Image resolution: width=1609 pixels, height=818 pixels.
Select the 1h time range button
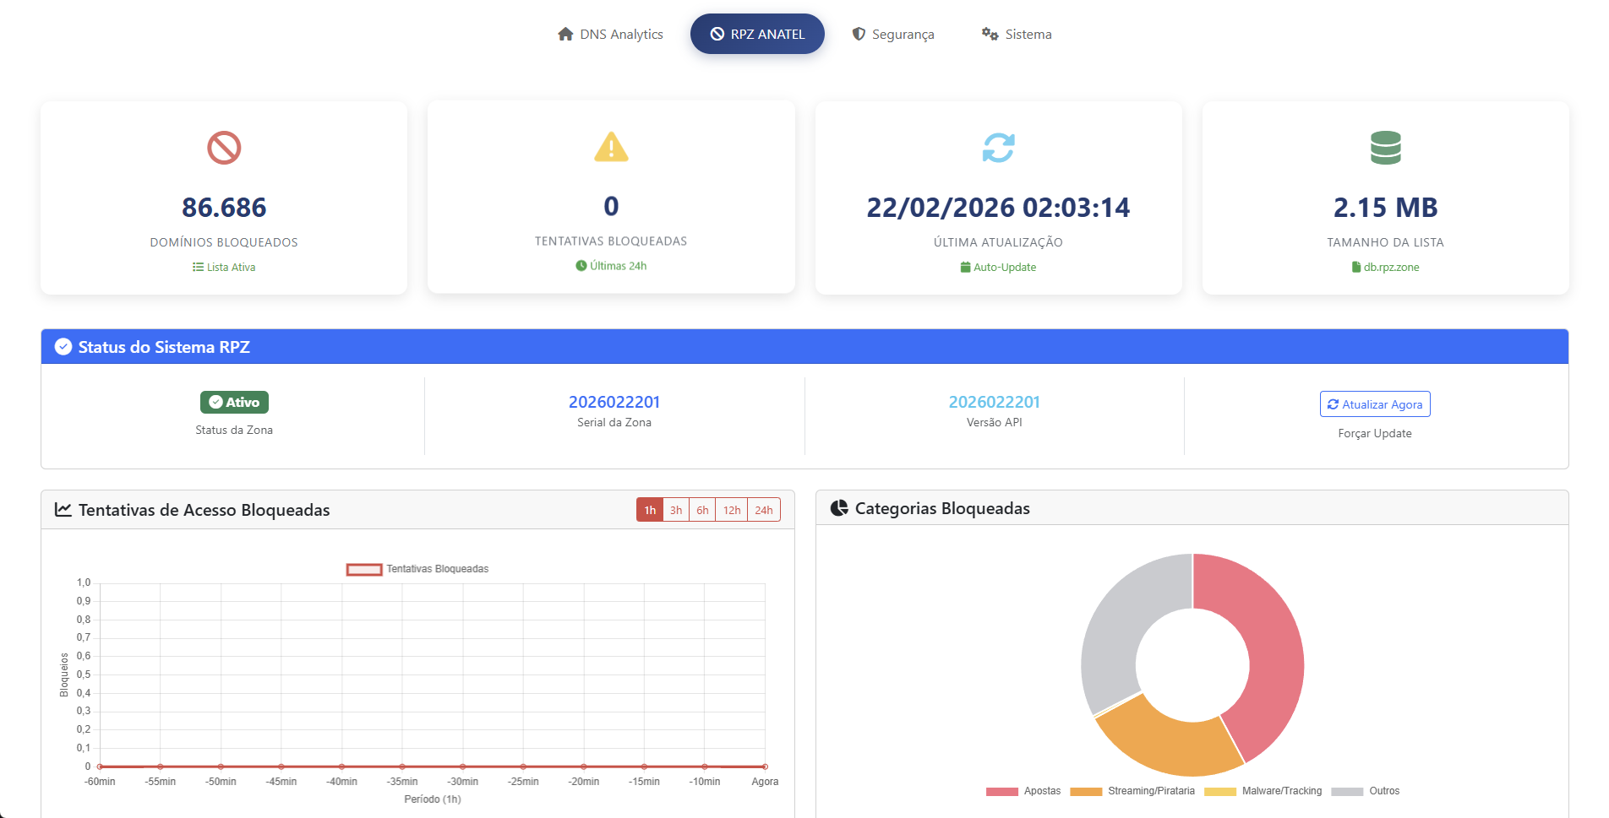click(x=650, y=510)
